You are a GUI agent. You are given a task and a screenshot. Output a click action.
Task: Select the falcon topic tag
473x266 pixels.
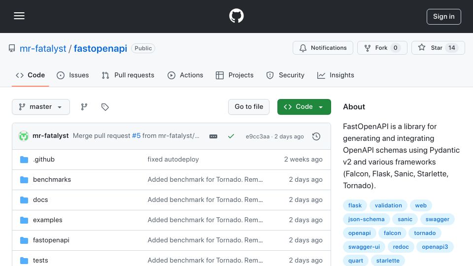pos(392,233)
